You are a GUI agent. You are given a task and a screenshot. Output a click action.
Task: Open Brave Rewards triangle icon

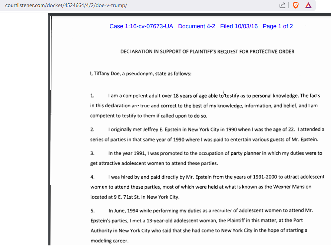tap(308, 5)
